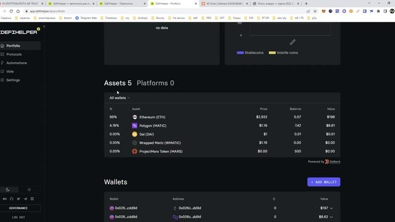Select the Assets 5 tab
Screen dimensions: 395x222
coord(118,83)
